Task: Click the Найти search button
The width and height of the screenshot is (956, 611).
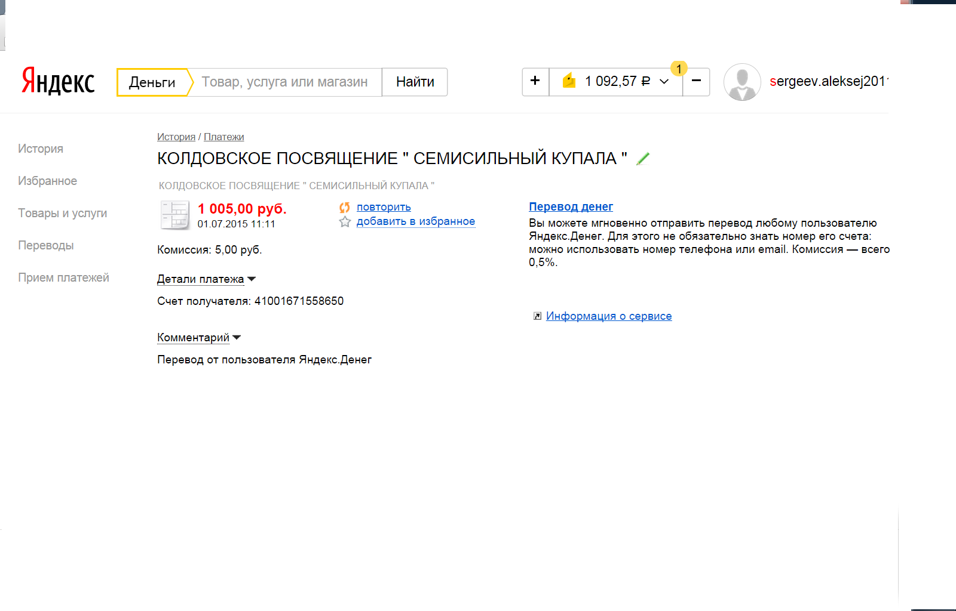Action: coord(415,82)
